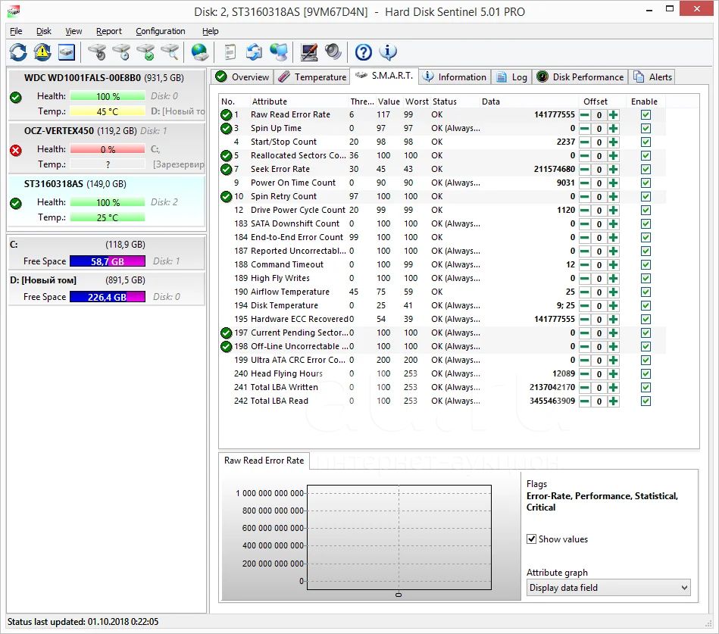Click the D: Free Space 226,4 GB bar
719x634 pixels.
[108, 297]
